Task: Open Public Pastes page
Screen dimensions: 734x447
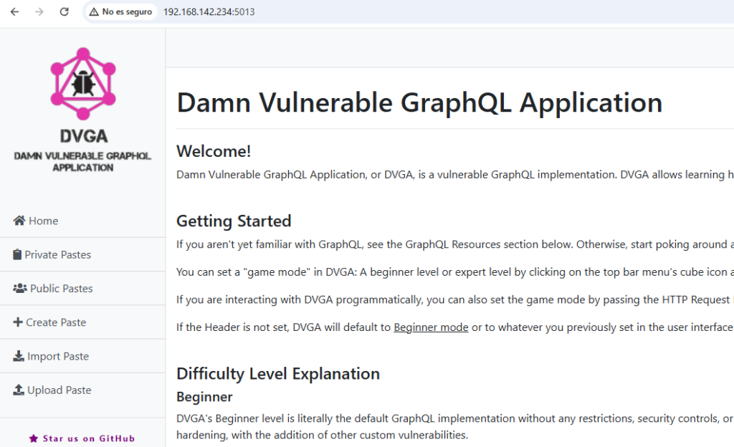Action: point(53,288)
